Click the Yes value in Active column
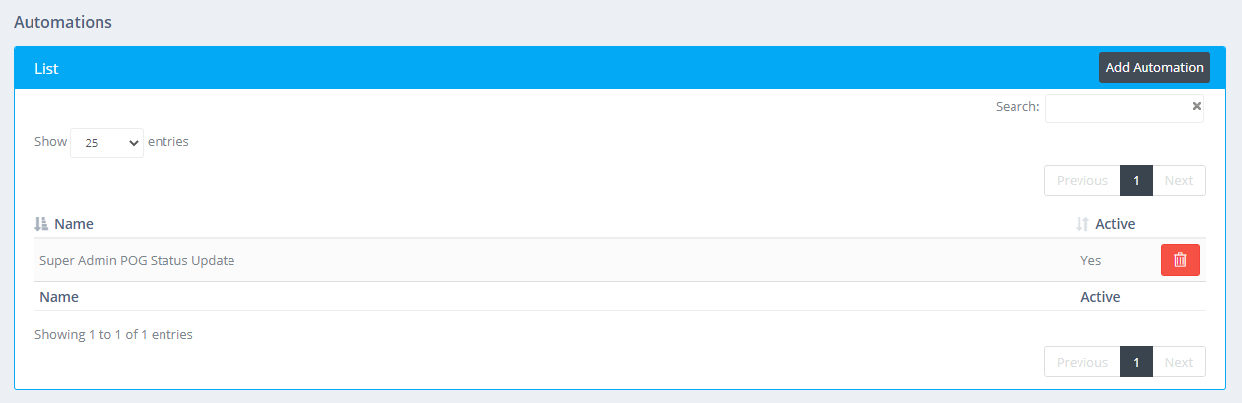The image size is (1242, 403). pos(1090,261)
